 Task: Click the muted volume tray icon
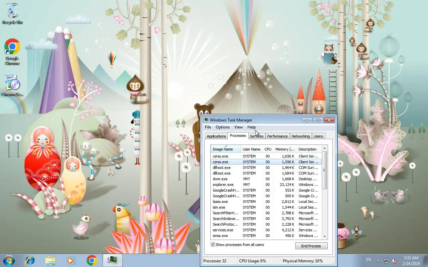coord(394,261)
